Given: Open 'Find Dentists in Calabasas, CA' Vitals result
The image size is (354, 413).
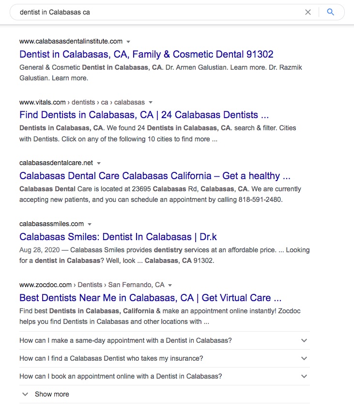Looking at the screenshot, I should coord(144,115).
